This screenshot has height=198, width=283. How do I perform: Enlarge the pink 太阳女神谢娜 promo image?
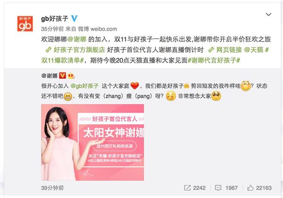click(92, 142)
